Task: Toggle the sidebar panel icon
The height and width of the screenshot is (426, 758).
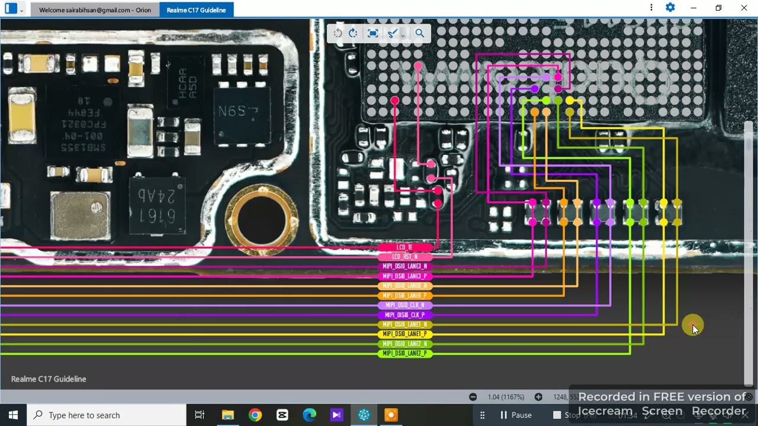Action: pyautogui.click(x=11, y=9)
